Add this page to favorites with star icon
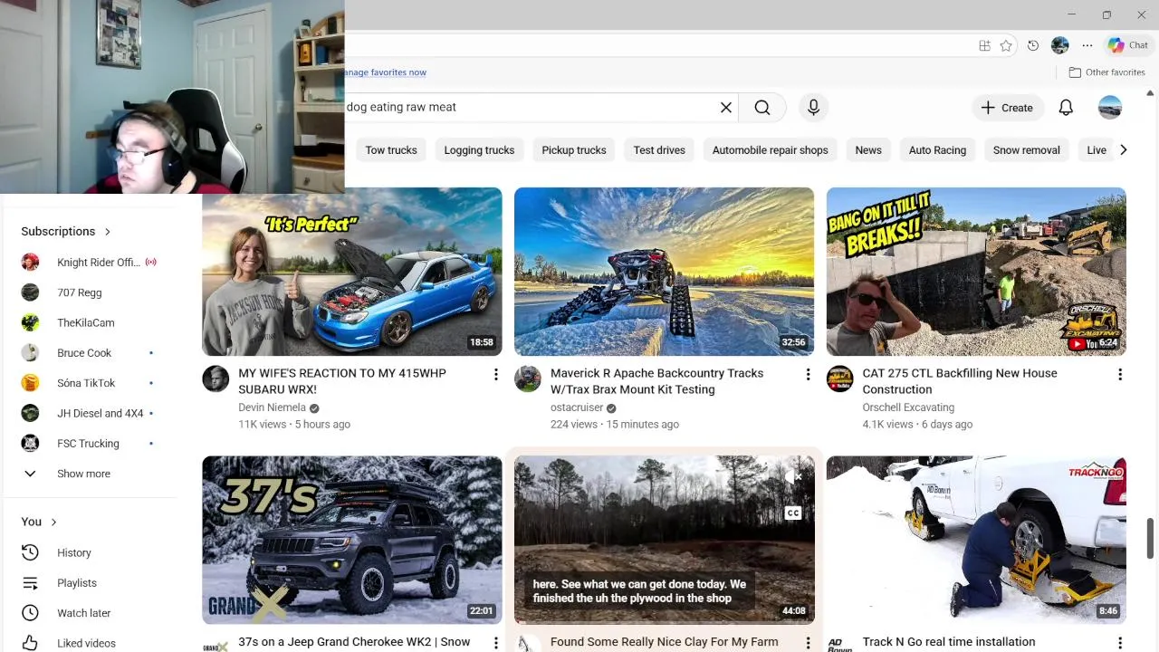This screenshot has height=652, width=1159. point(1006,46)
